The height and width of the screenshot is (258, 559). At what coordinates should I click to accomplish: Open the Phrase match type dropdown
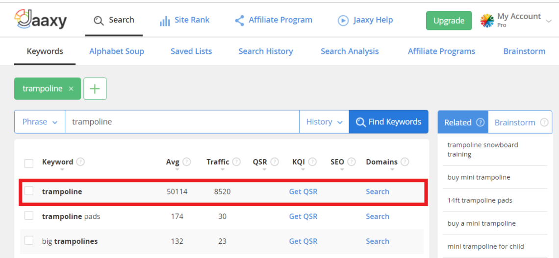(x=40, y=122)
